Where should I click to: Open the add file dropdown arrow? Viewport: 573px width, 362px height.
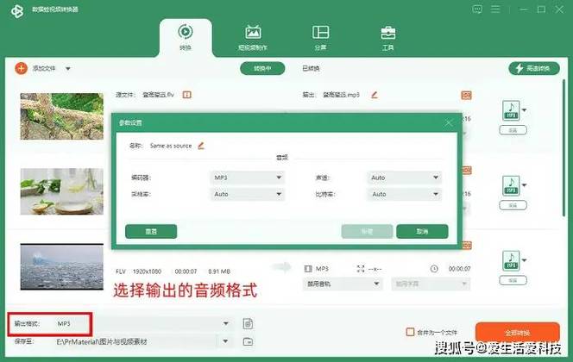coord(68,69)
